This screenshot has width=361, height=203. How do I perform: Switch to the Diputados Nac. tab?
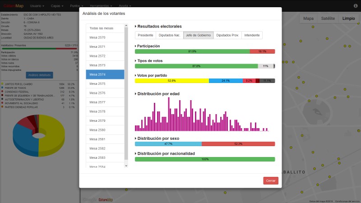(170, 35)
